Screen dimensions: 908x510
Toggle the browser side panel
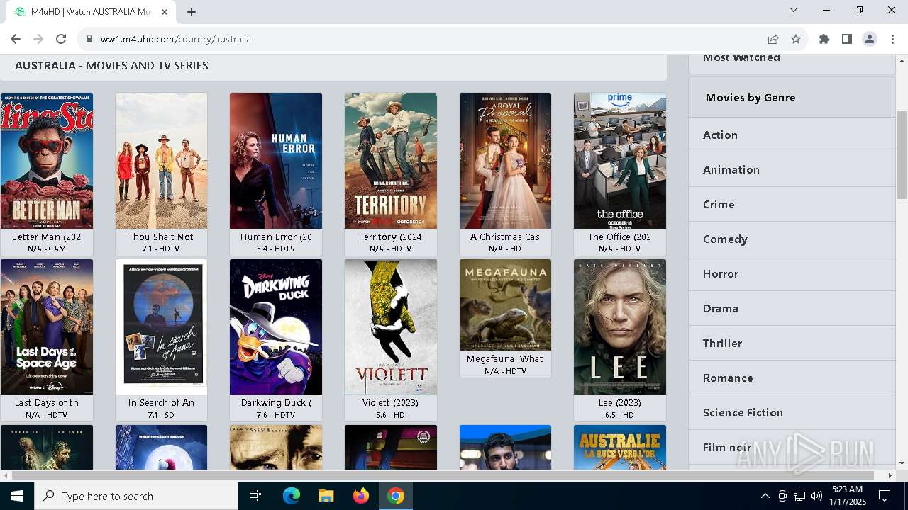tap(847, 39)
